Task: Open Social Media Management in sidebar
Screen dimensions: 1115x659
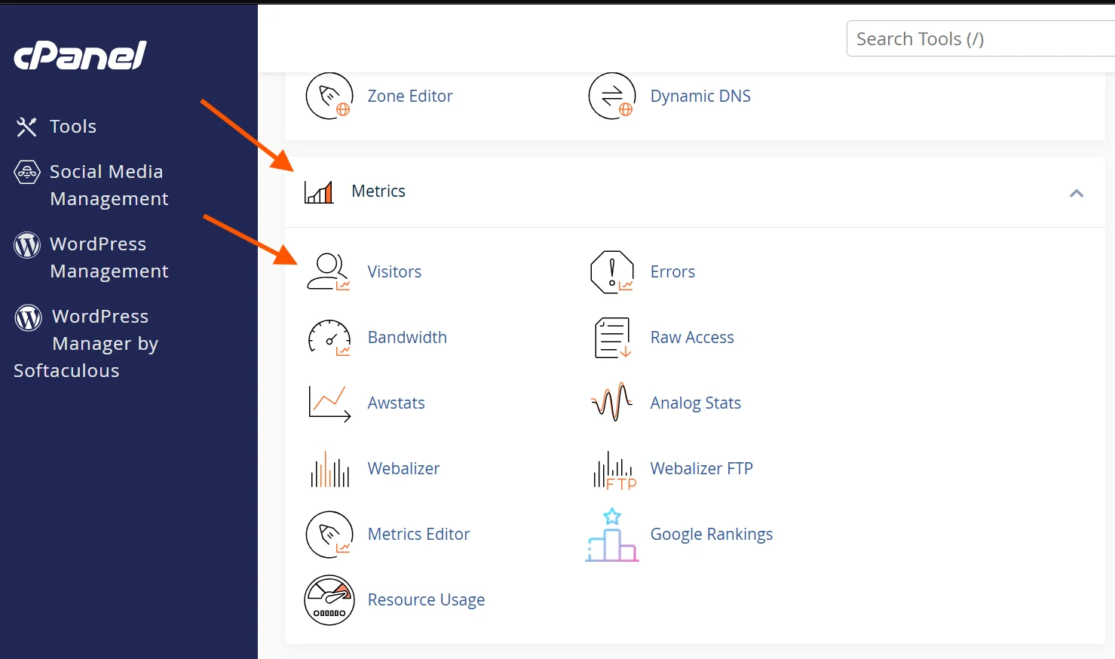Action: tap(106, 185)
